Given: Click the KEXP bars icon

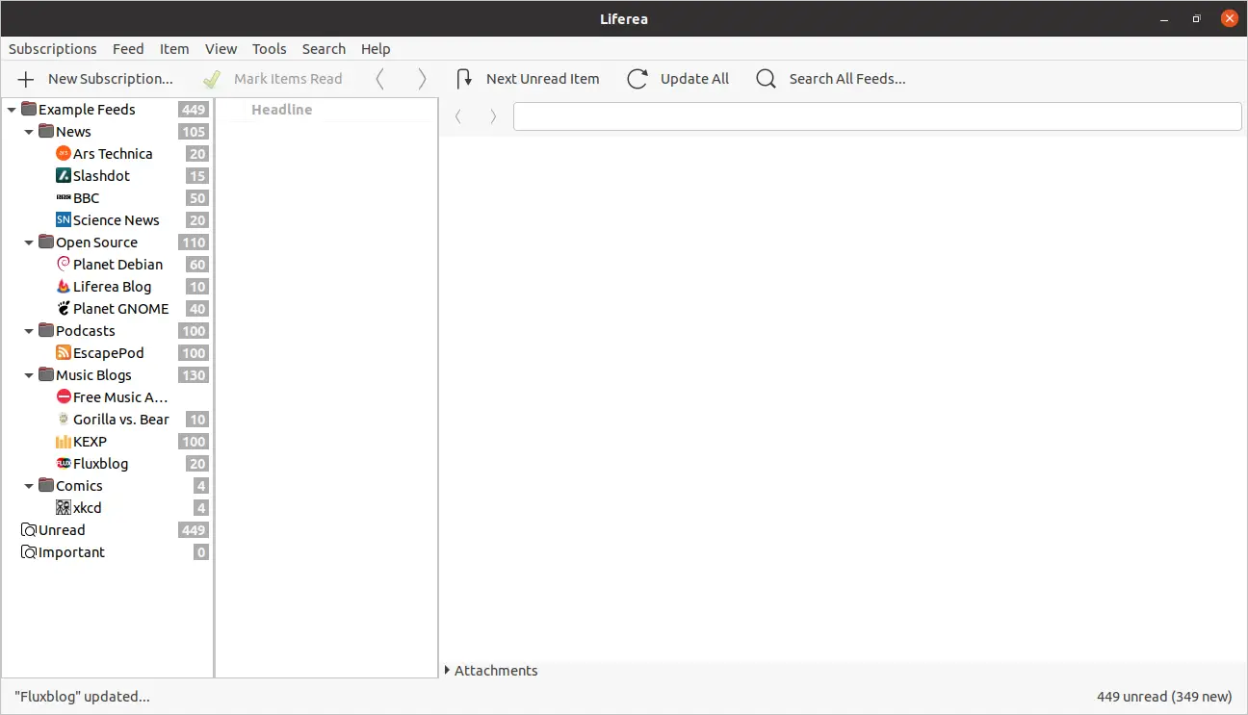Looking at the screenshot, I should 64,442.
